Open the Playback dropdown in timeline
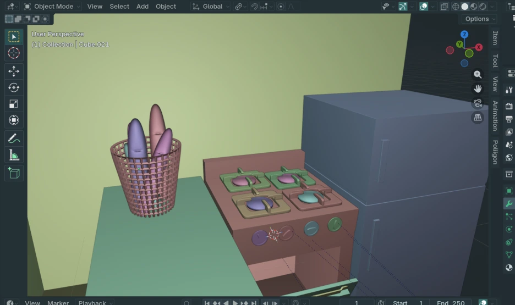 pos(95,302)
